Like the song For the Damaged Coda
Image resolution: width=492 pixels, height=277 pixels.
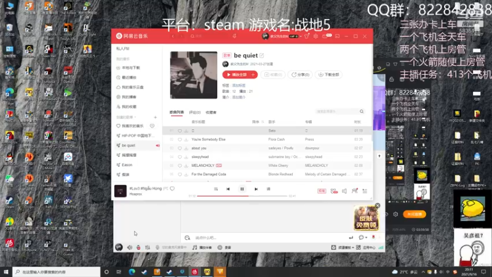[180, 174]
